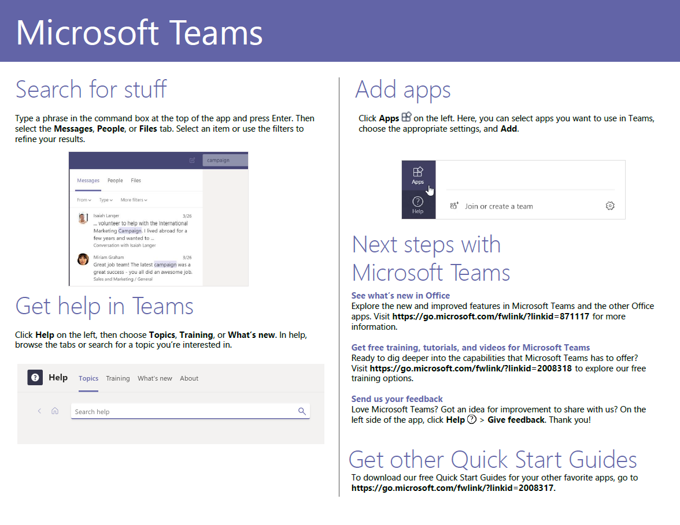Click the magnifier in the Search help box
The width and height of the screenshot is (680, 525).
(302, 411)
